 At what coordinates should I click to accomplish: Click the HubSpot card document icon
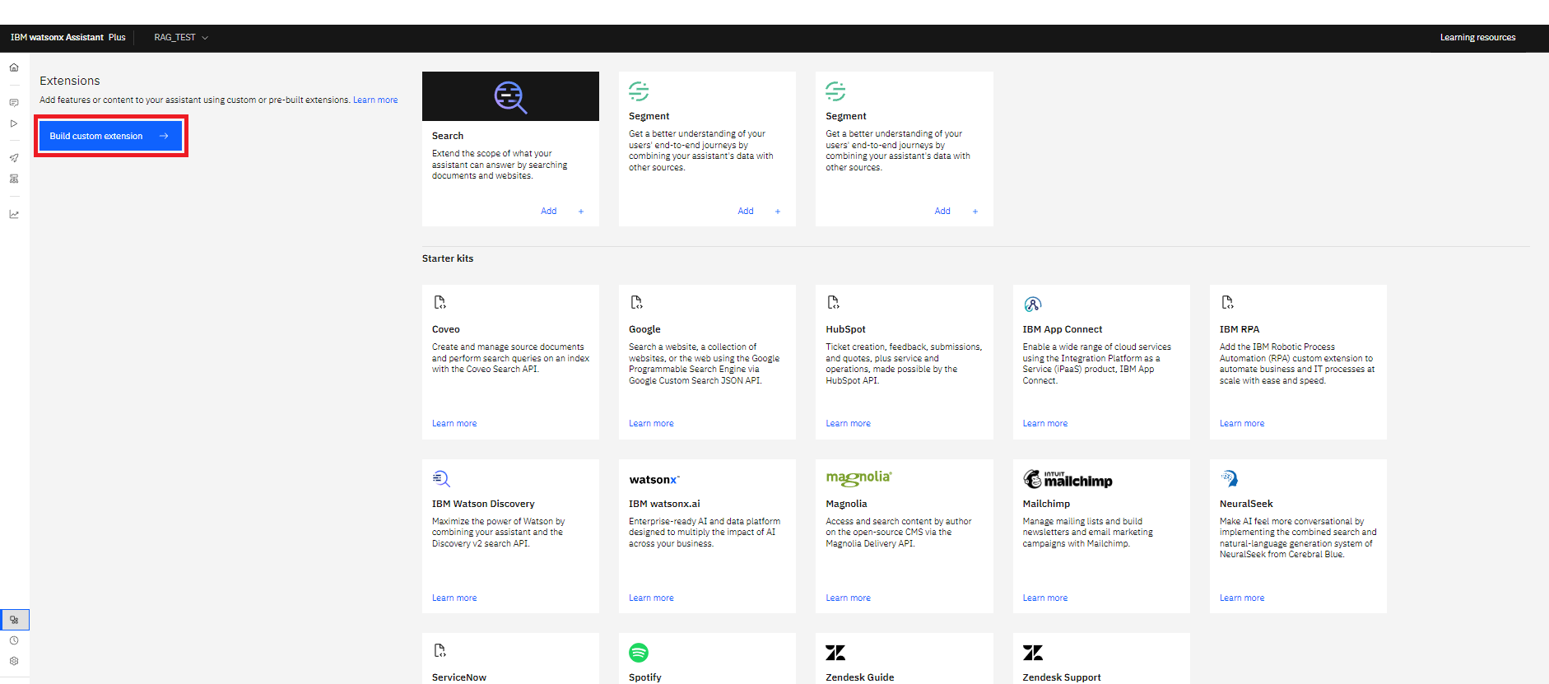[x=833, y=302]
